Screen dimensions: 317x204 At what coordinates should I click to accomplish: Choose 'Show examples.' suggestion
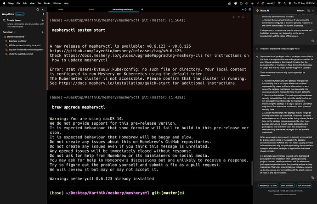pyautogui.click(x=287, y=186)
